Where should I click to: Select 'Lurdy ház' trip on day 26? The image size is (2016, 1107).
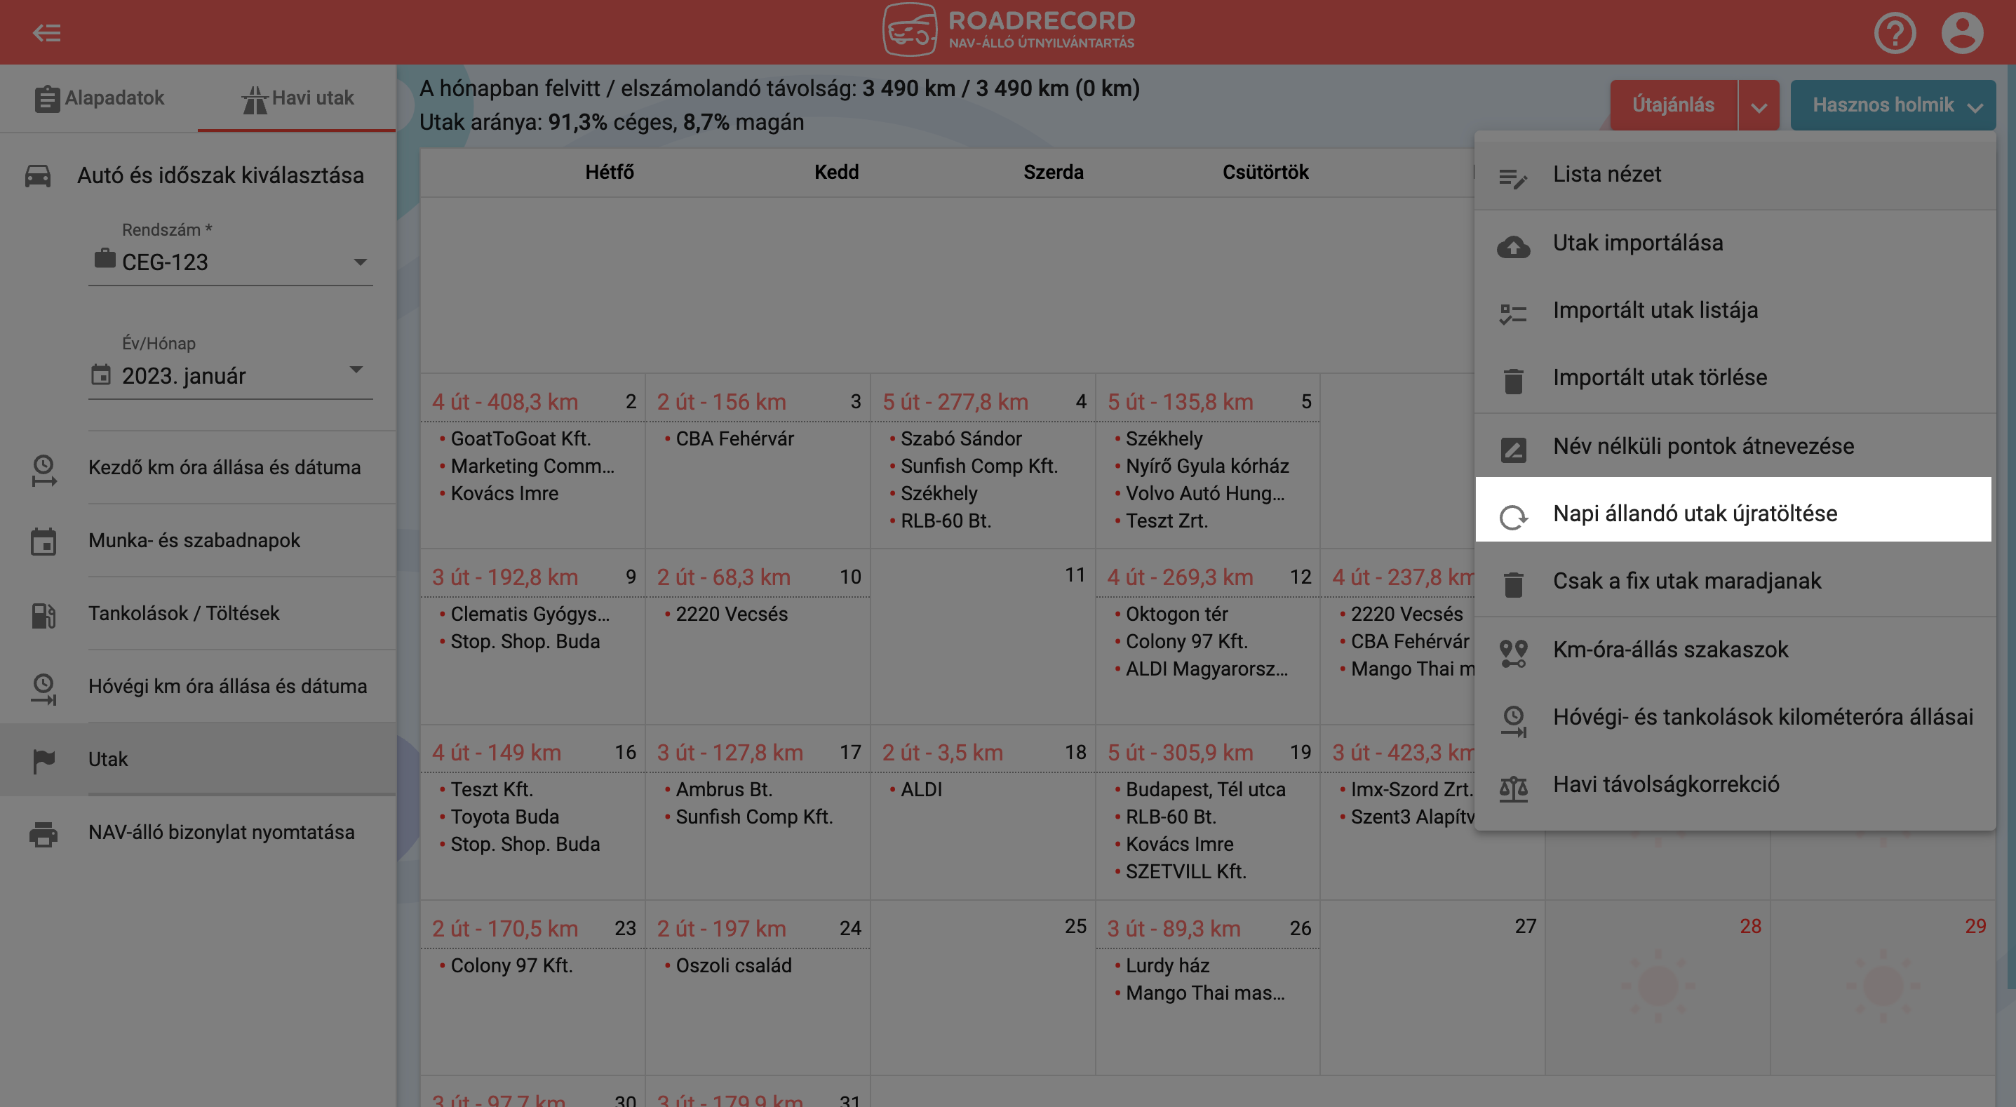coord(1167,965)
